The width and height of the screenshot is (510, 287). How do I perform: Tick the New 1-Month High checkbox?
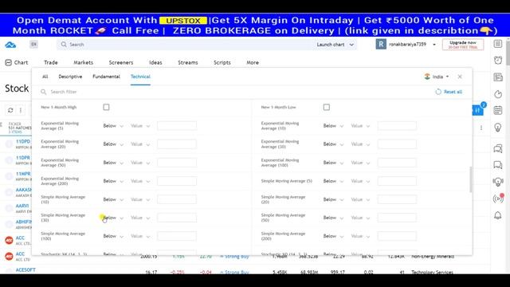click(106, 107)
